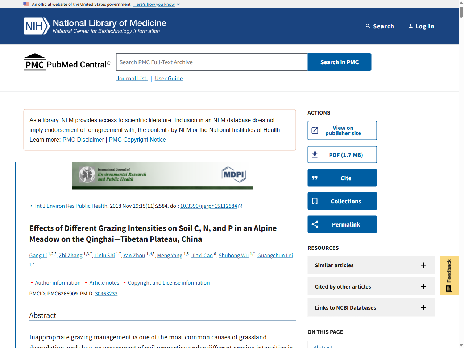Click the NIH logo in header
Screen dimensions: 464x348
37,26
